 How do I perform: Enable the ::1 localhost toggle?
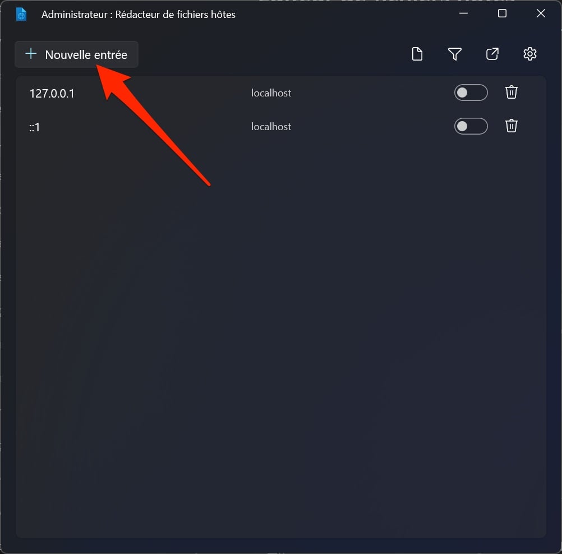(471, 126)
